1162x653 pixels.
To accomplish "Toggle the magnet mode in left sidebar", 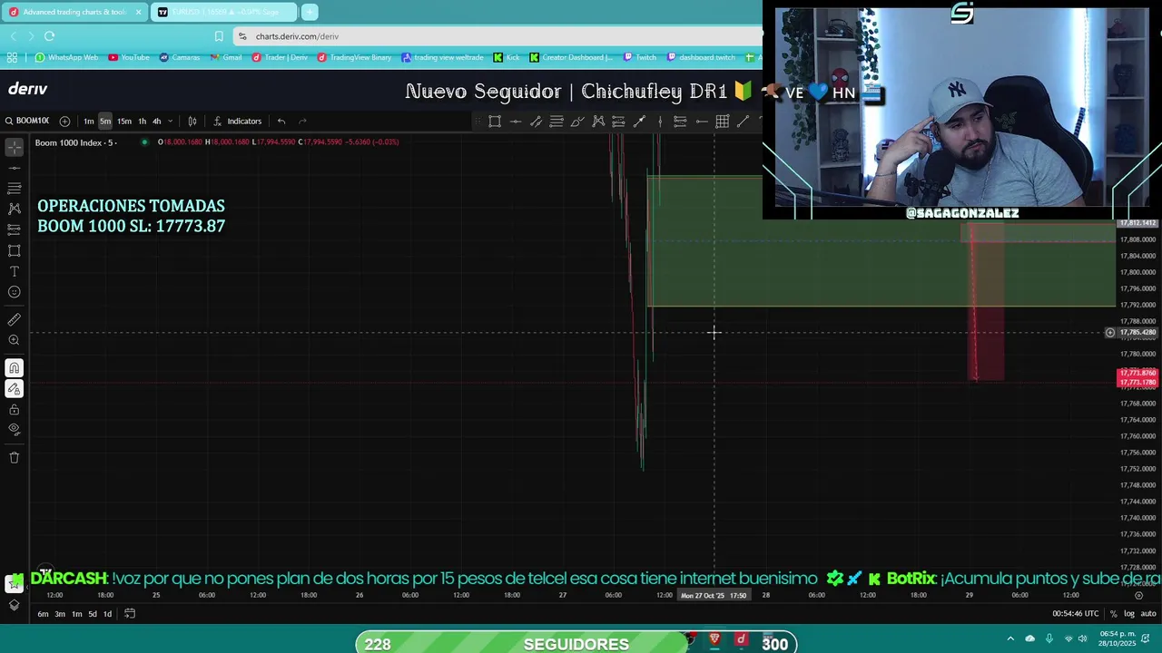I will tap(14, 367).
